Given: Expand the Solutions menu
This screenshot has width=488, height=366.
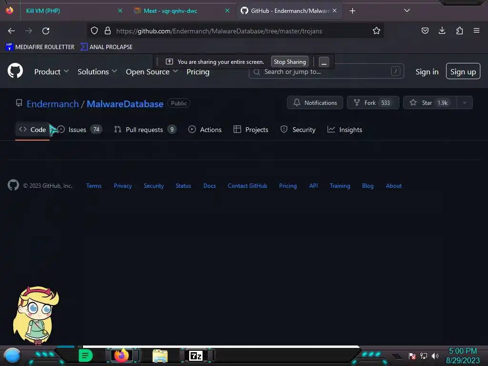Looking at the screenshot, I should (97, 71).
